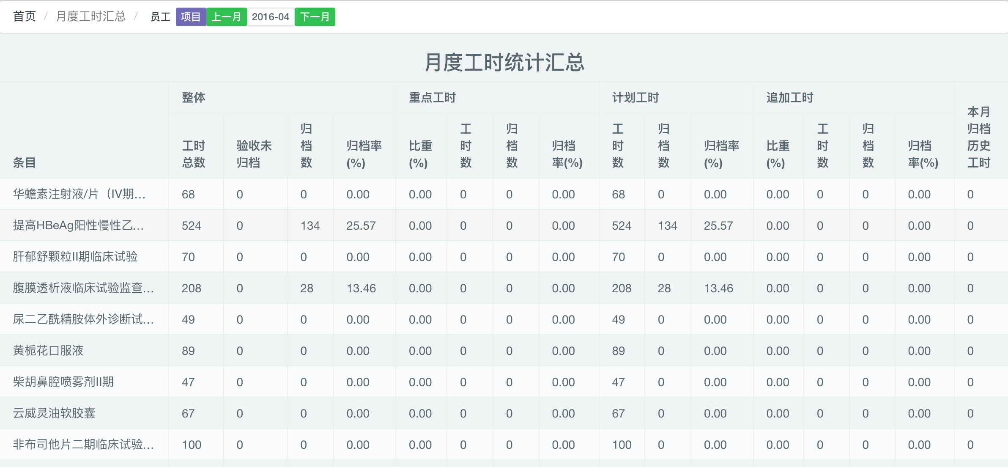Click 下一月 next month button
The width and height of the screenshot is (1008, 467).
tap(315, 17)
